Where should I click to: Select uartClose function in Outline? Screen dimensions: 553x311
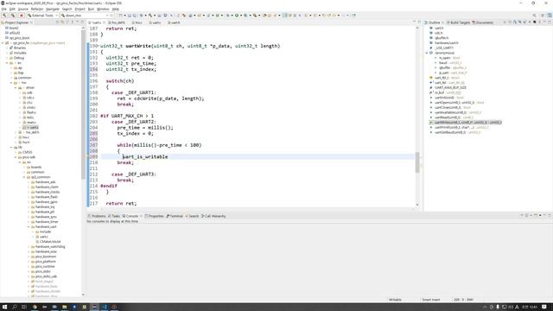(x=450, y=107)
